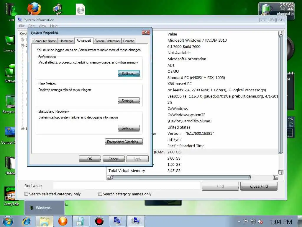Open Utilities desktop icon
The height and width of the screenshot is (227, 302).
coord(10,166)
